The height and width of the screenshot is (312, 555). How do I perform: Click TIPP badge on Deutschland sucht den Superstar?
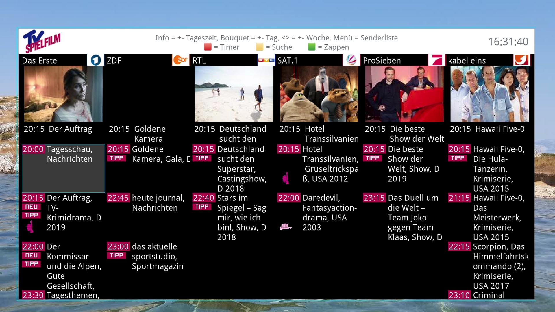pyautogui.click(x=202, y=158)
